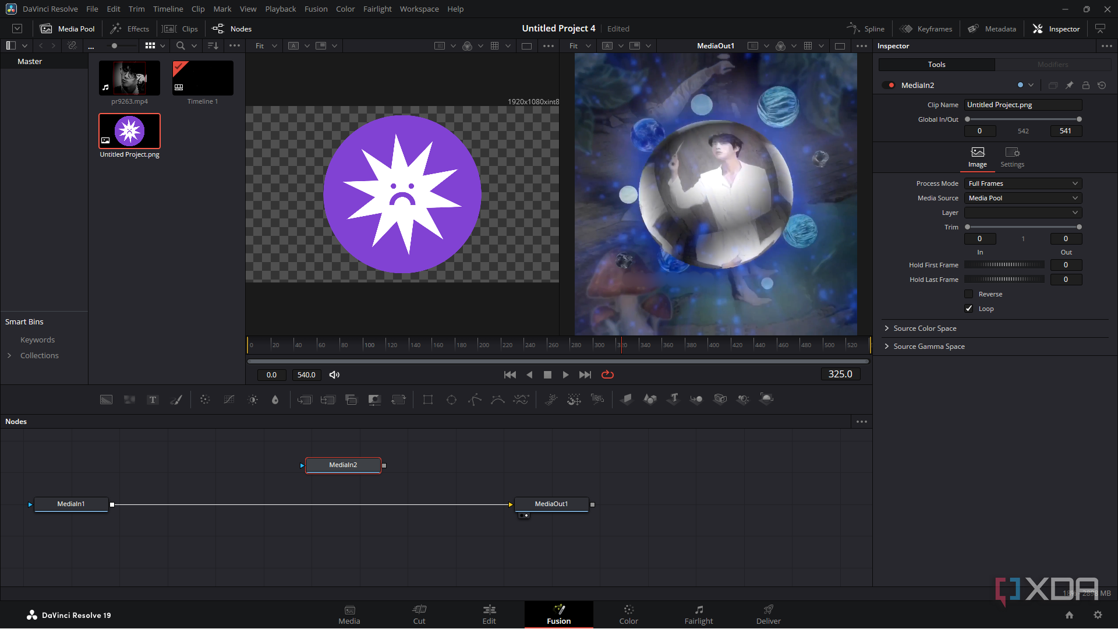Toggle the Nodes panel button
The width and height of the screenshot is (1118, 629).
coord(232,29)
